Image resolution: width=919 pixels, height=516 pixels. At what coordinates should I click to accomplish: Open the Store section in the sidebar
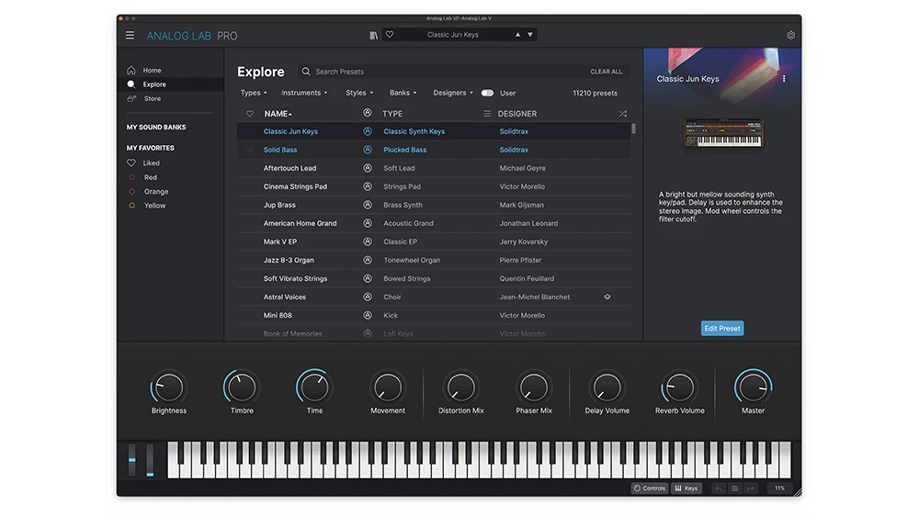click(152, 98)
